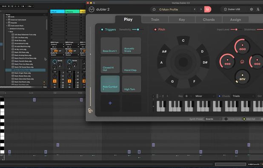Open the 1 Bar quantization dropdown in Live
The height and width of the screenshot is (168, 263).
coord(30,6)
